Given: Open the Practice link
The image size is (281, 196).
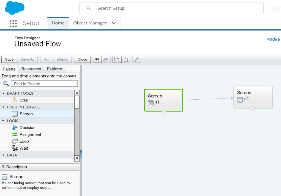Looking at the screenshot, I should [273, 39].
